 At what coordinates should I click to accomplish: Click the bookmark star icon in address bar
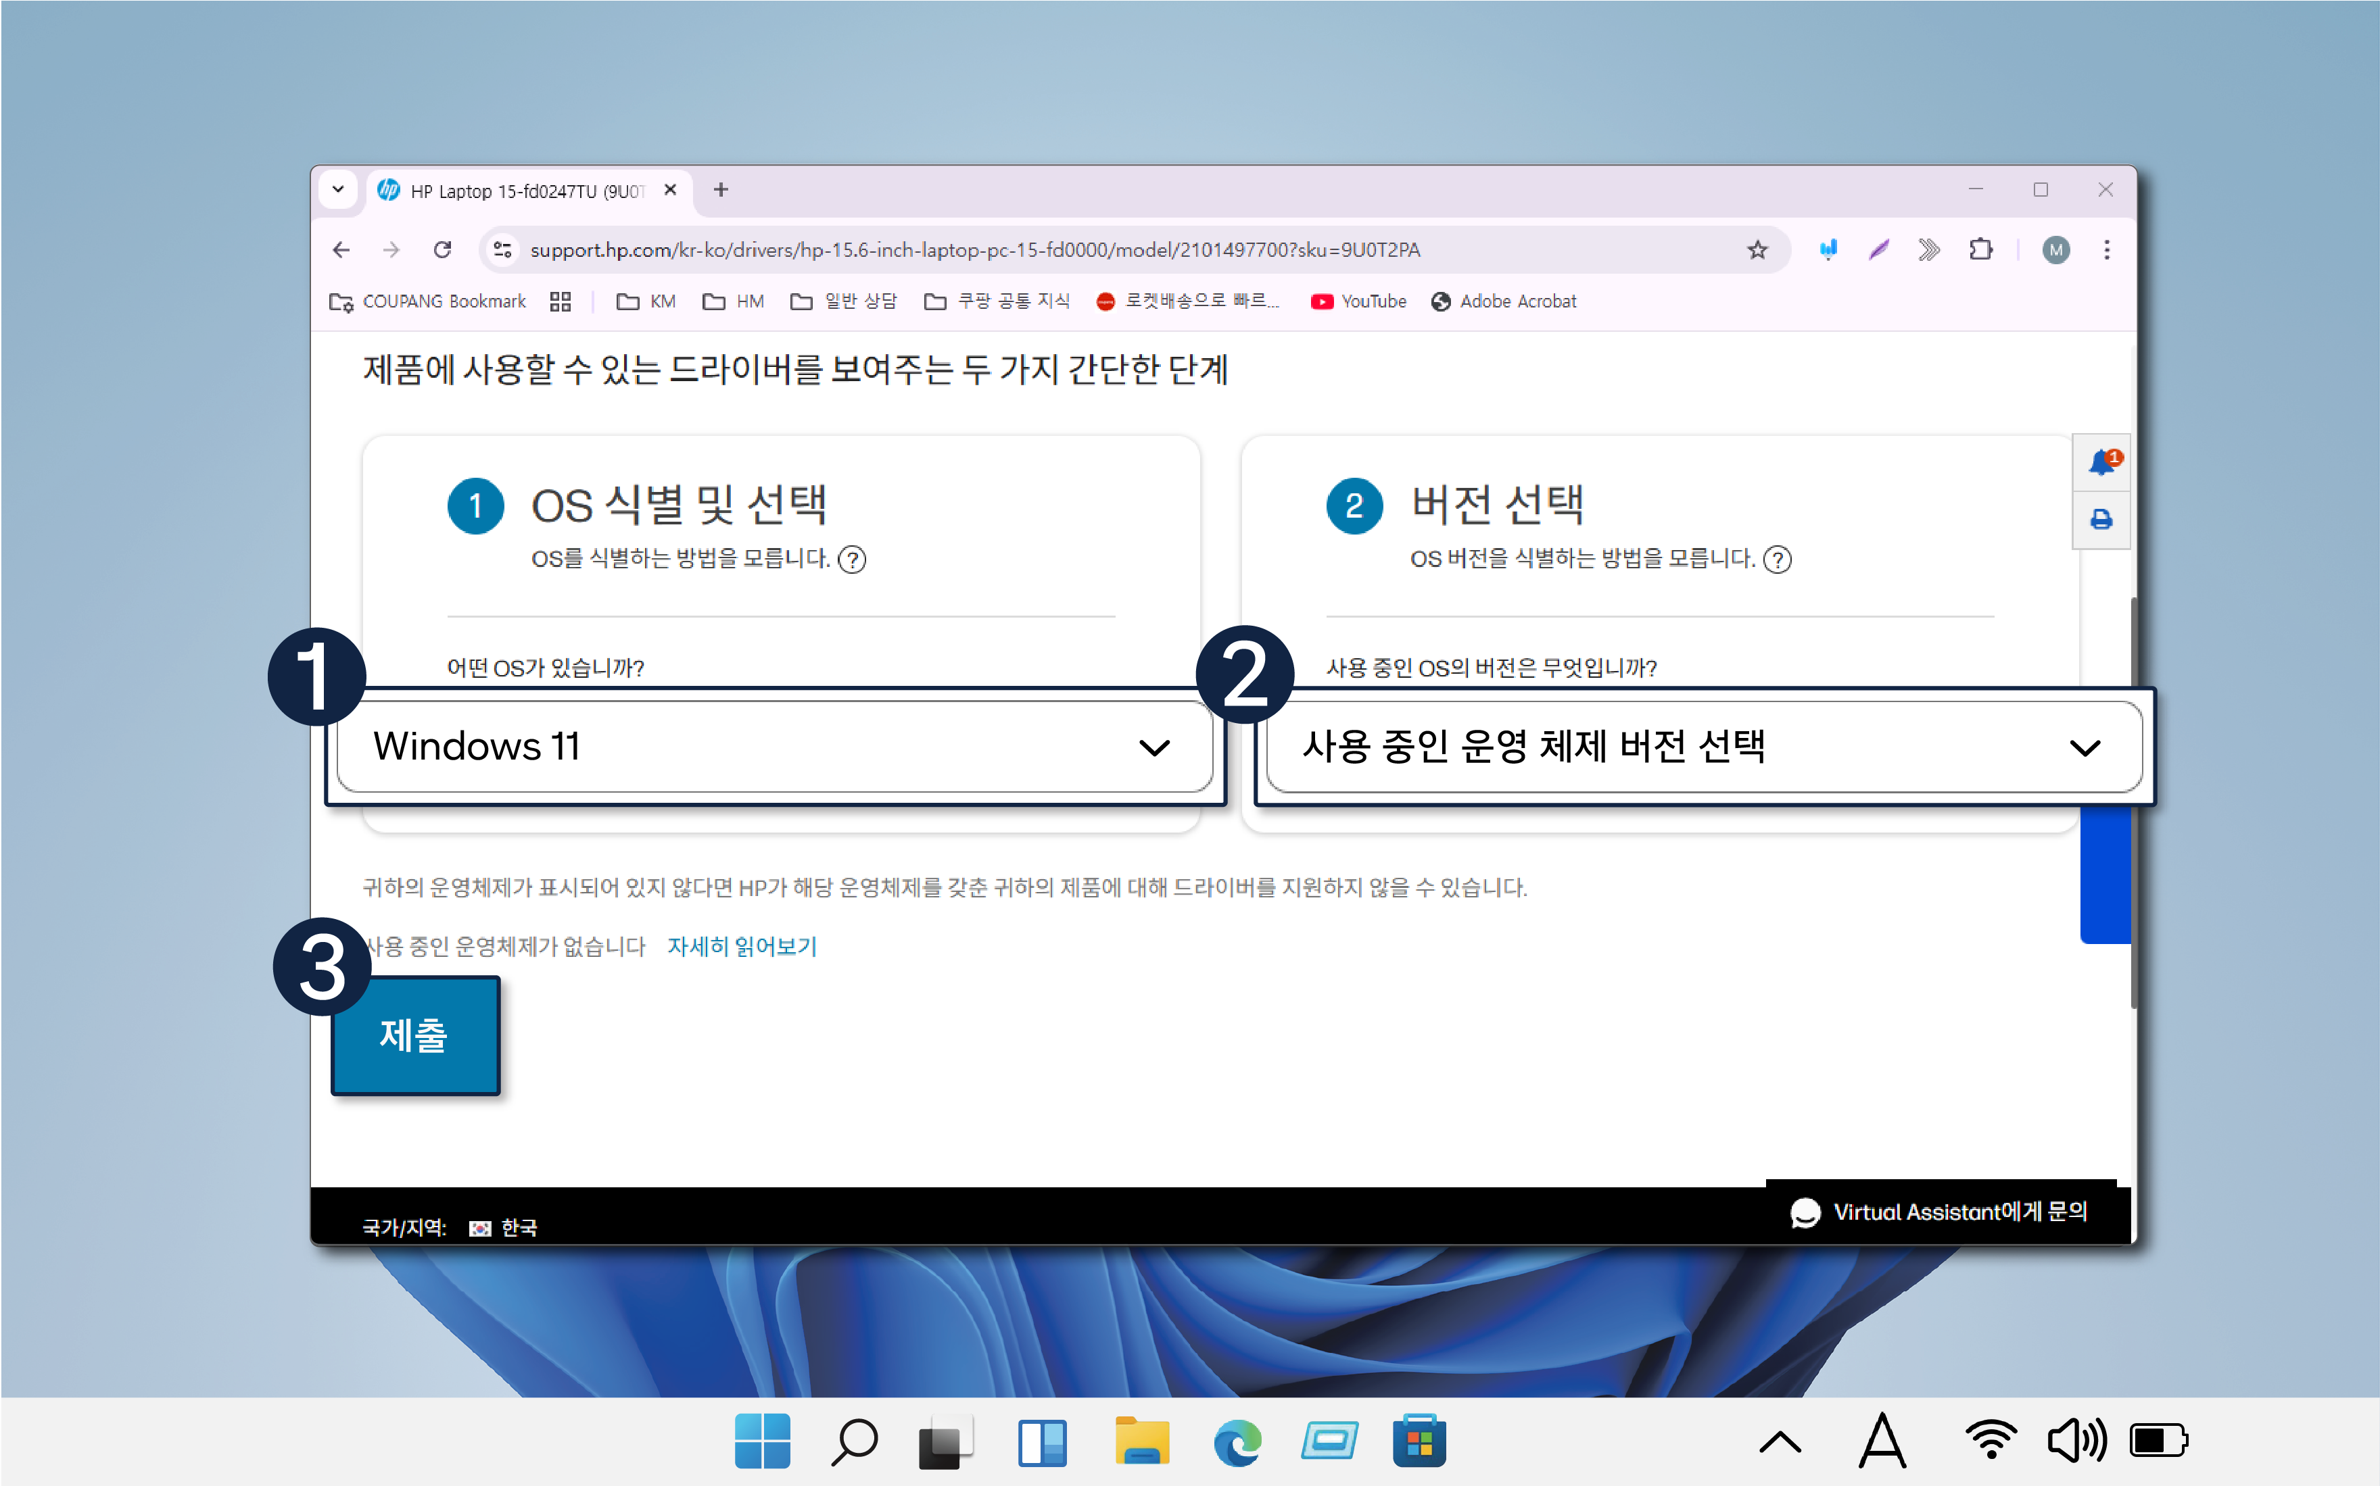coord(1757,249)
